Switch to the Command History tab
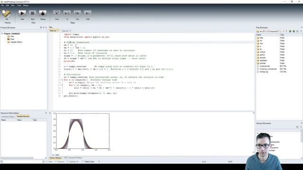Viewport: 303px width, 170px height. point(8,117)
